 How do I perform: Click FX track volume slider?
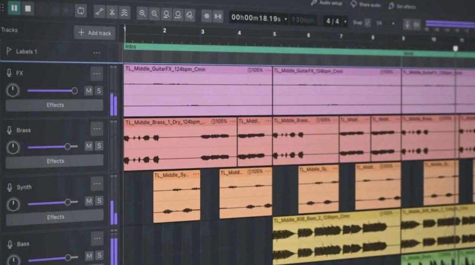[x=52, y=91]
